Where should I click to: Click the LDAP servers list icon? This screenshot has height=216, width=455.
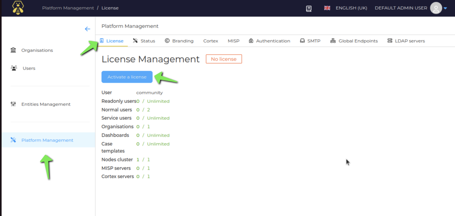click(x=390, y=40)
